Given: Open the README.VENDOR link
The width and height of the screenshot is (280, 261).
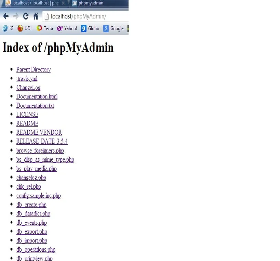Looking at the screenshot, I should tap(39, 132).
